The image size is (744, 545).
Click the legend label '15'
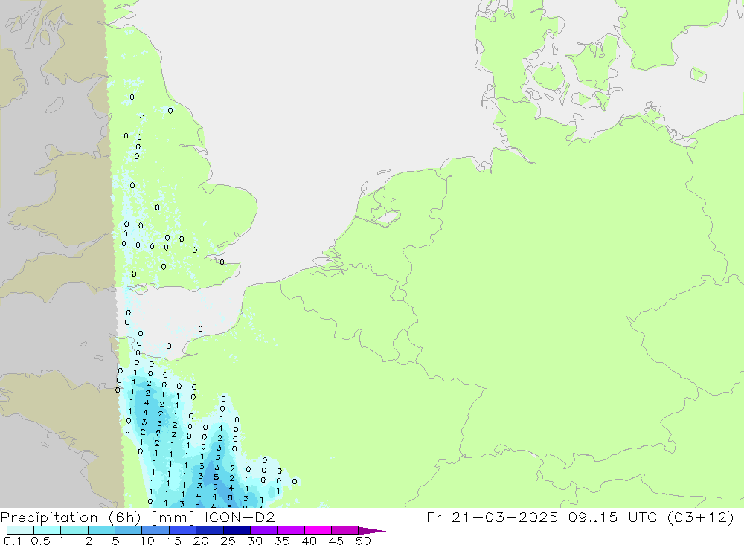(x=174, y=541)
